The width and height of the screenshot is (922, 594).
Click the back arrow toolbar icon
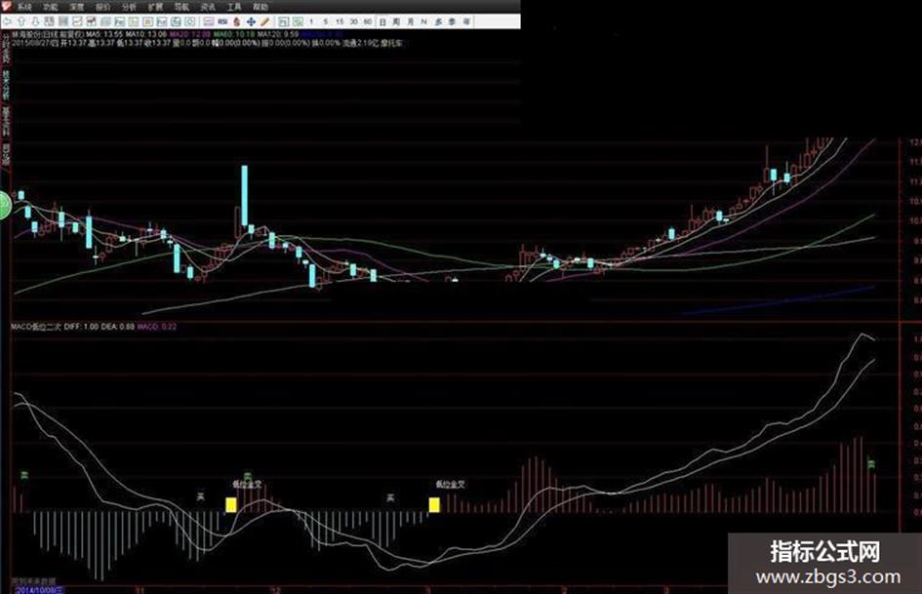click(7, 21)
